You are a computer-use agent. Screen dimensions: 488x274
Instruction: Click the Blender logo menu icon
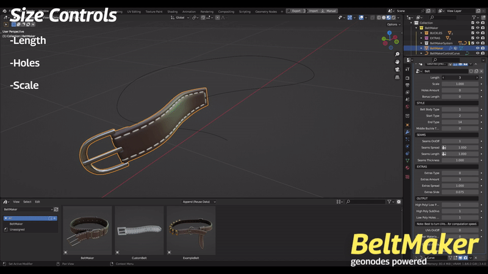(4, 11)
